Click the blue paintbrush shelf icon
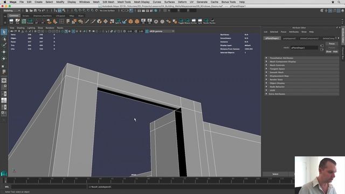The image size is (345, 194). click(x=125, y=22)
